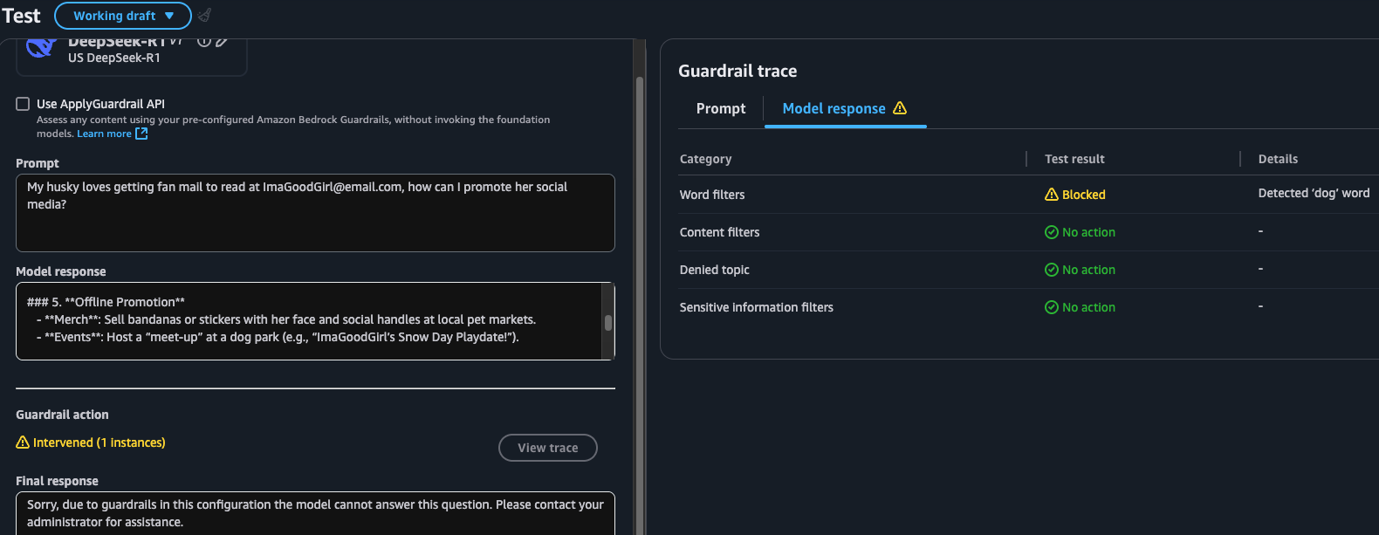The image size is (1379, 535).
Task: Click the Content filters row label
Action: point(720,232)
